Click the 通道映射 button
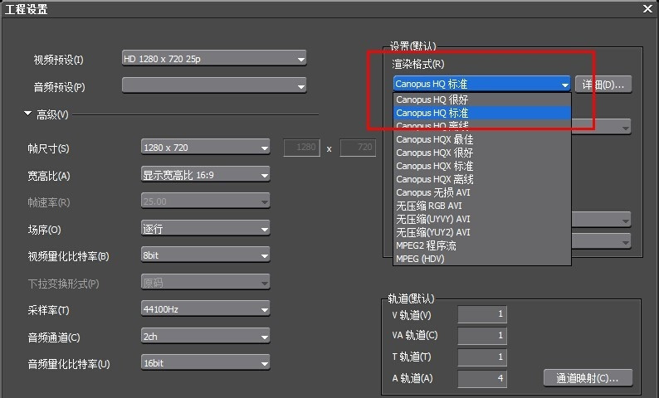 588,378
